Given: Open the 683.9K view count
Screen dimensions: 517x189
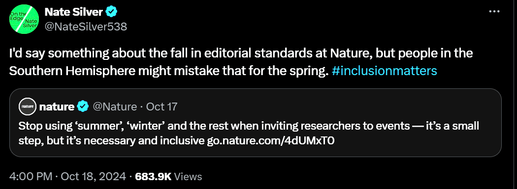Looking at the screenshot, I should (154, 176).
